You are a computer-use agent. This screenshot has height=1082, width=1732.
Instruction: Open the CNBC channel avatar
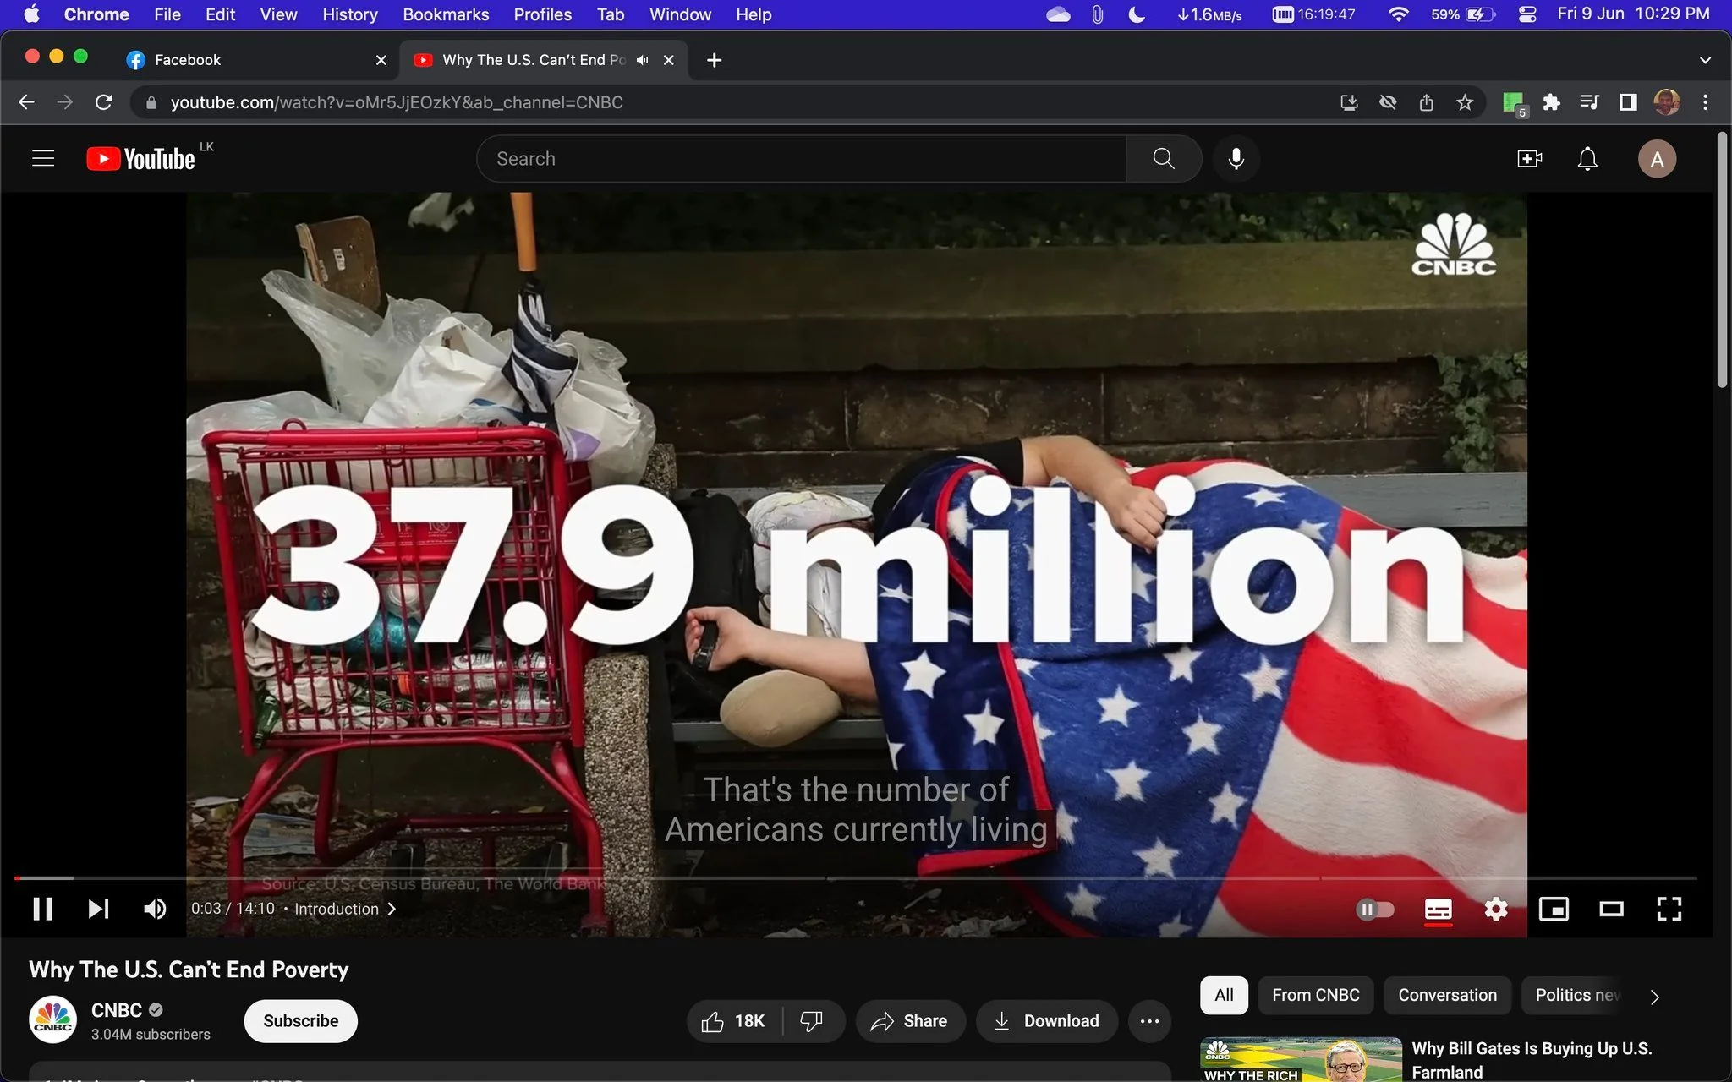point(52,1020)
